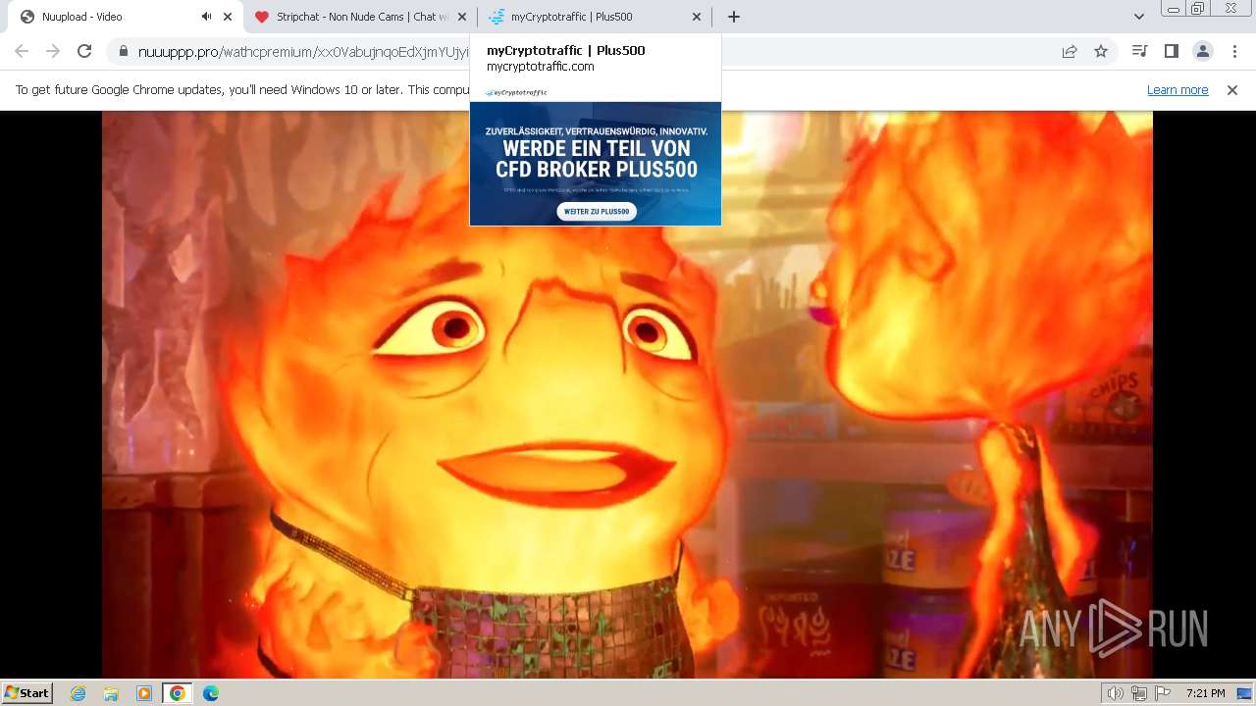Open the system tray volume icon

(x=1116, y=693)
